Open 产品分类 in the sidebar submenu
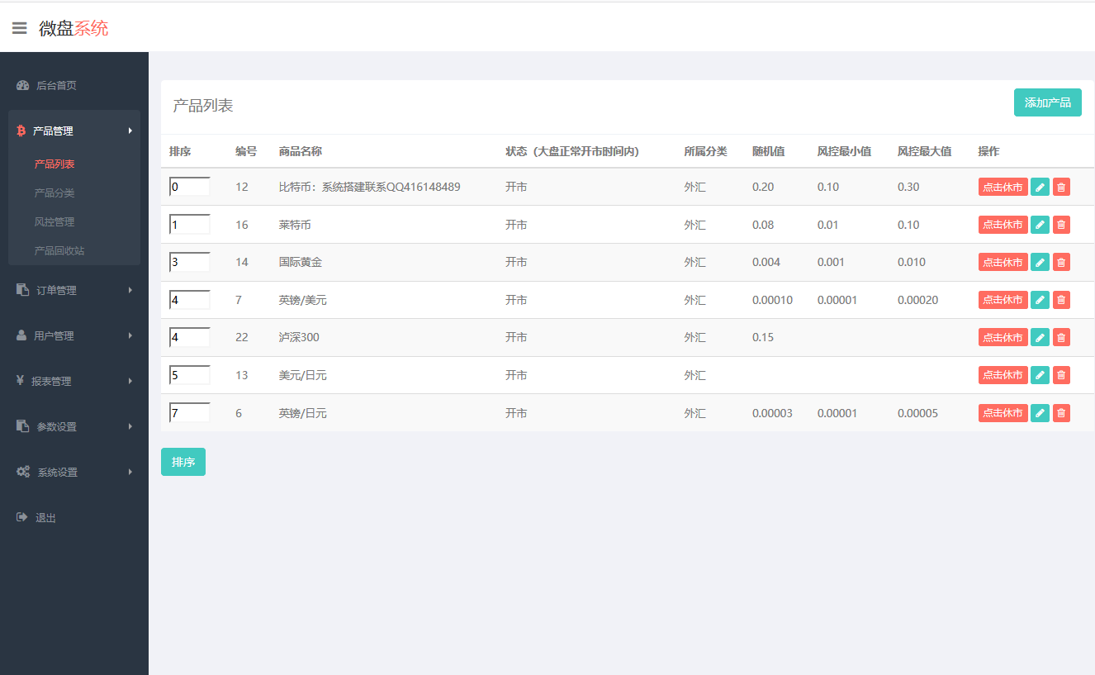Image resolution: width=1095 pixels, height=675 pixels. (55, 193)
